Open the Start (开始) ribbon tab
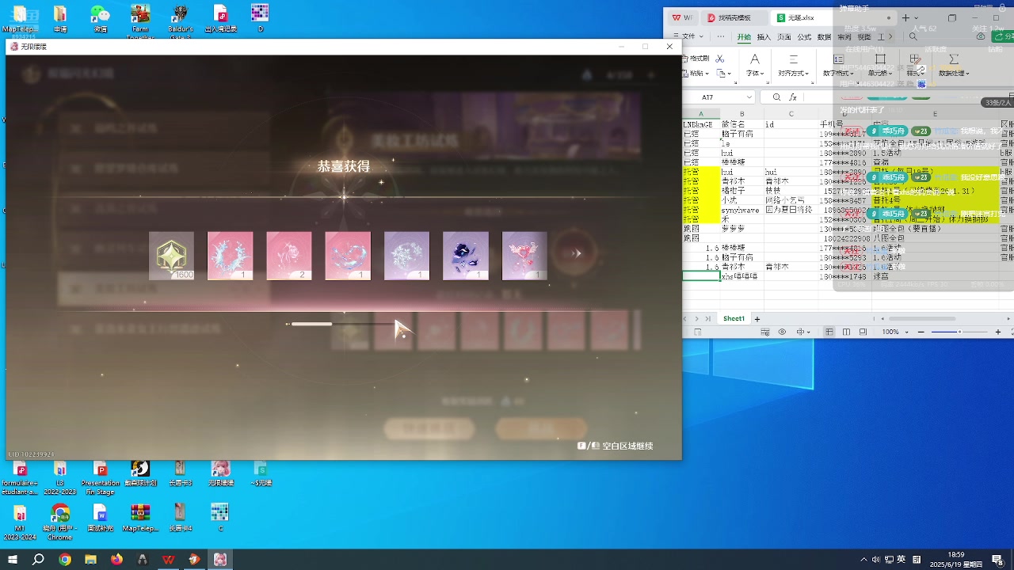 tap(744, 36)
